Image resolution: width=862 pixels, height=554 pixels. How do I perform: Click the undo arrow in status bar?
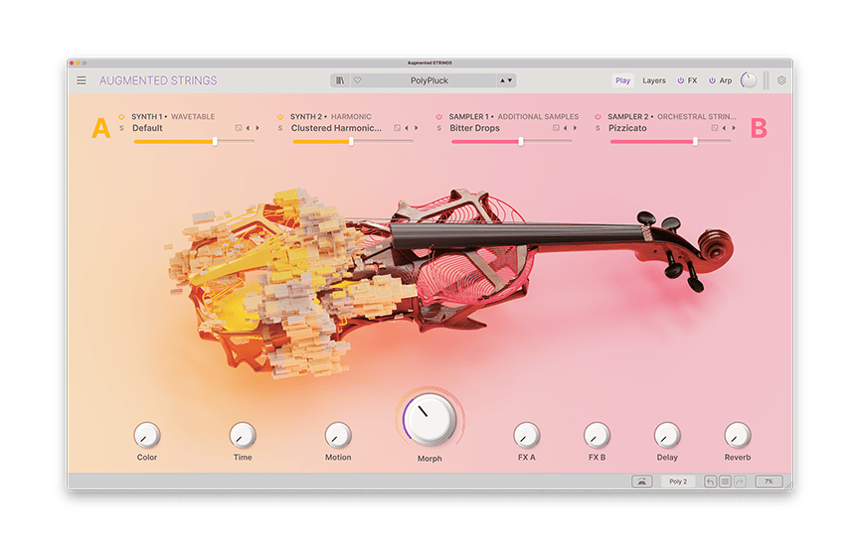click(x=711, y=482)
